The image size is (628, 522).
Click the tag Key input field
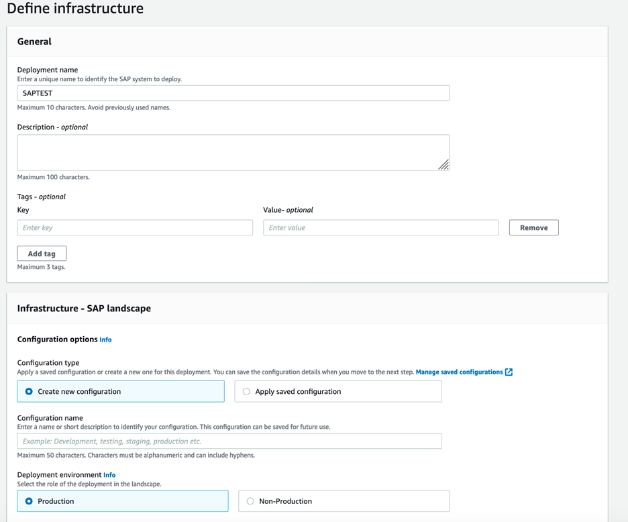[135, 228]
